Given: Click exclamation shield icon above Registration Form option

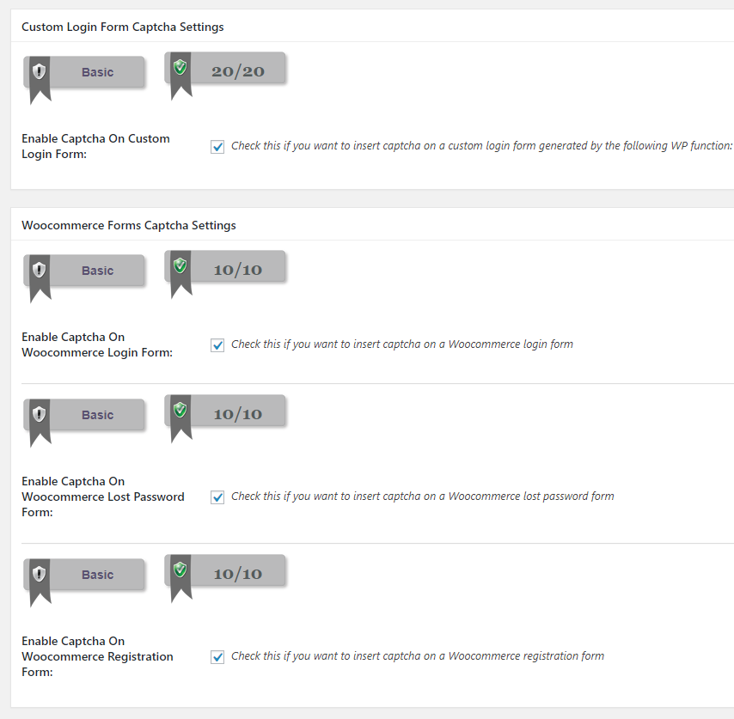Looking at the screenshot, I should [39, 574].
